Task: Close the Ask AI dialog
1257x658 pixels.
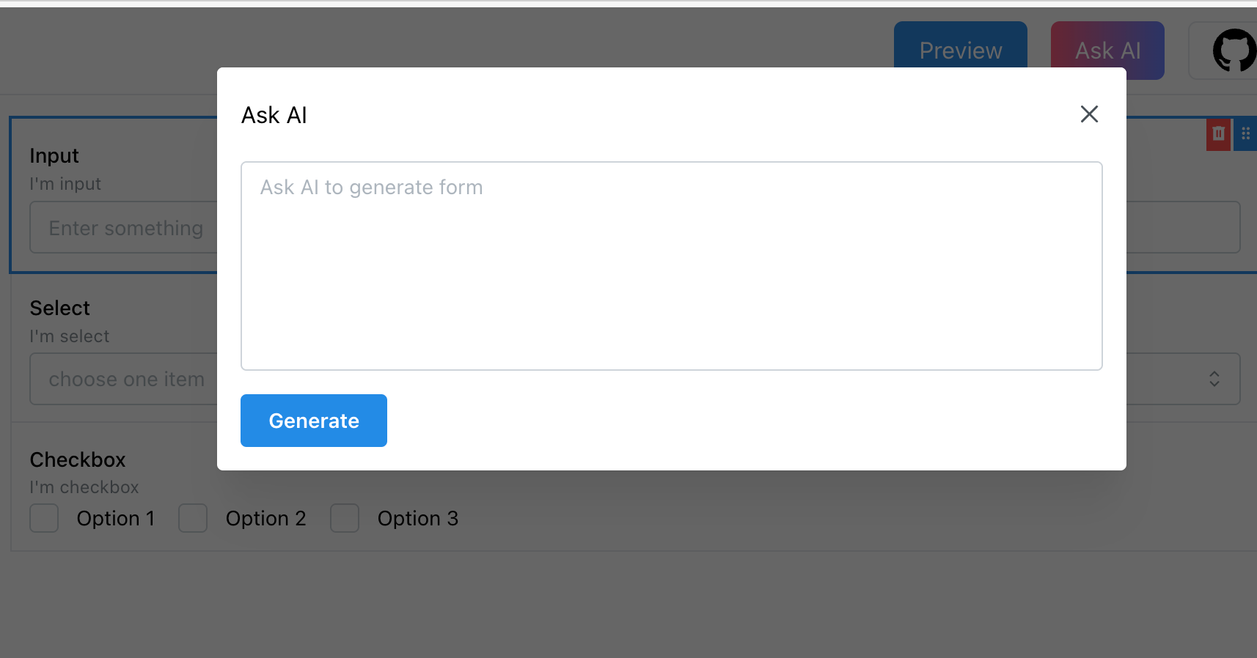Action: coord(1089,114)
